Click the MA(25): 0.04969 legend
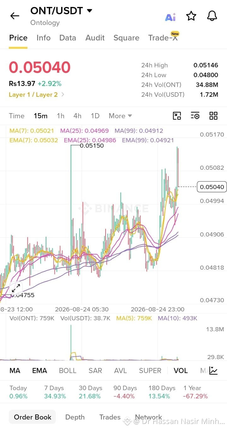This screenshot has width=227, height=429. click(x=84, y=131)
